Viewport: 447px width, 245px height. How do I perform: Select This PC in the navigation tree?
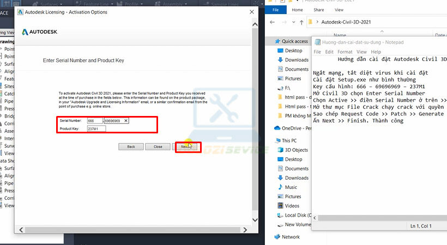[x=289, y=140]
